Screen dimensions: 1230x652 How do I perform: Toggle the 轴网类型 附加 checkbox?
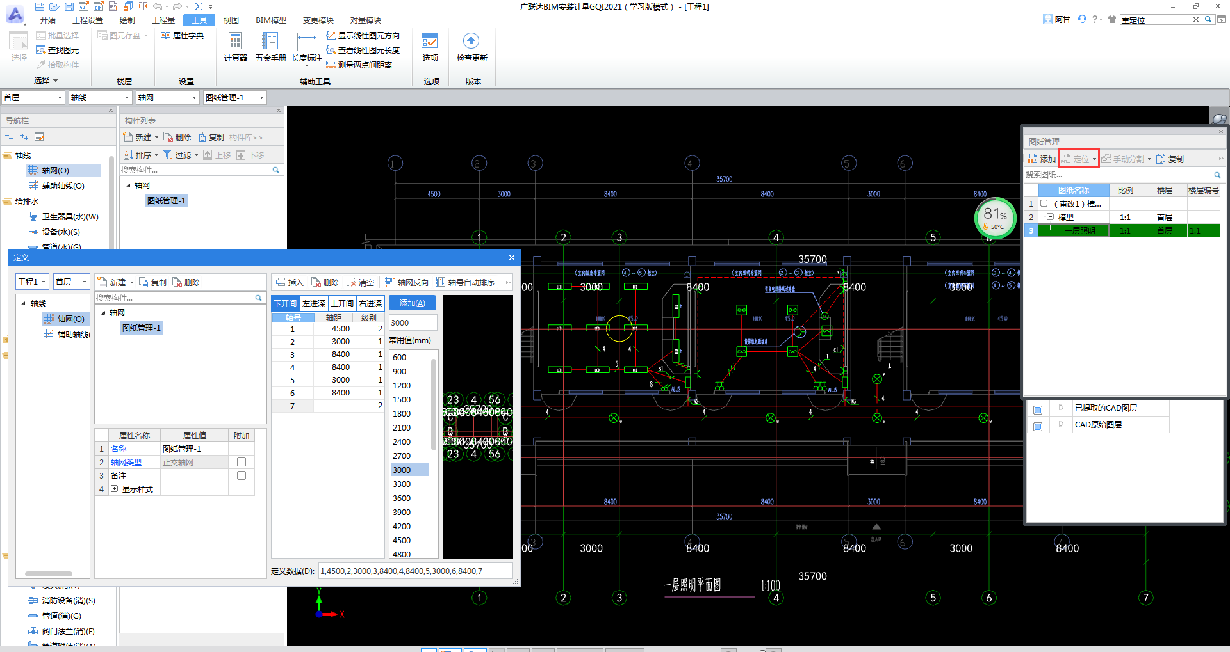pyautogui.click(x=242, y=462)
